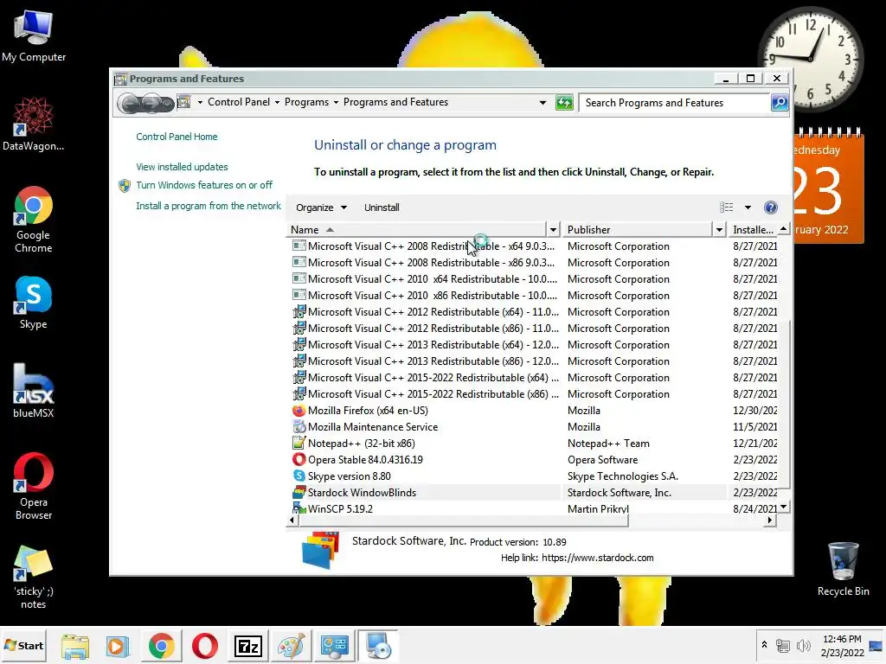
Task: Open Turn Windows features on or off
Action: pyautogui.click(x=204, y=185)
